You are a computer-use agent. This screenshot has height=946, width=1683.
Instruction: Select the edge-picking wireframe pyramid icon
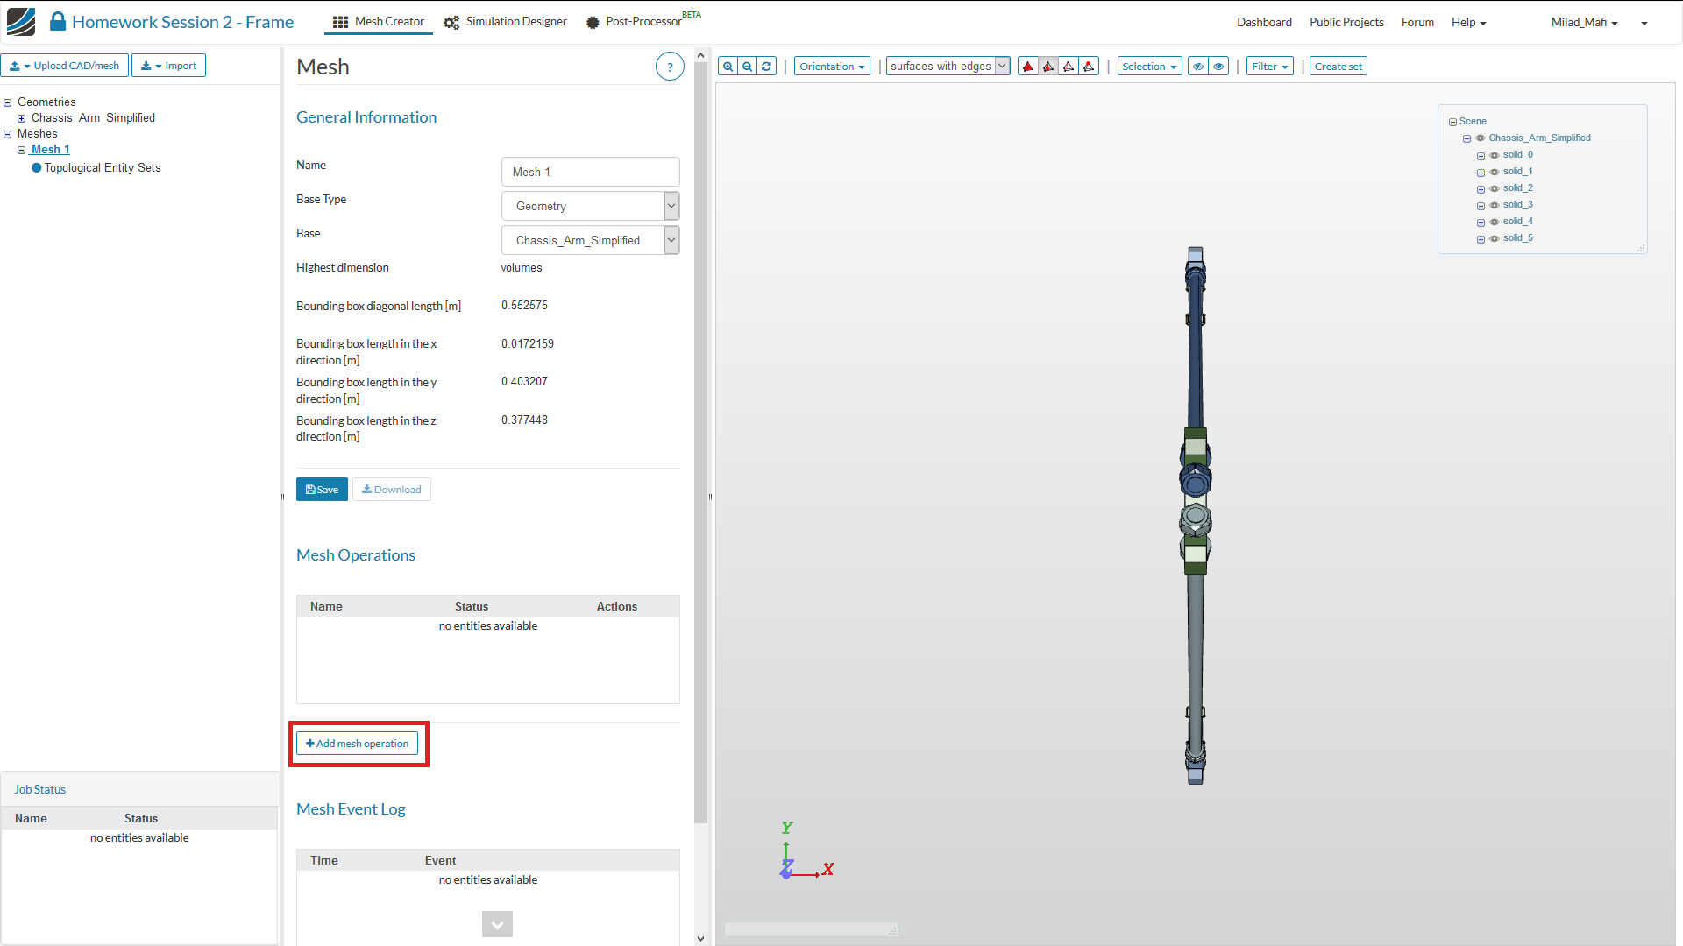1069,67
